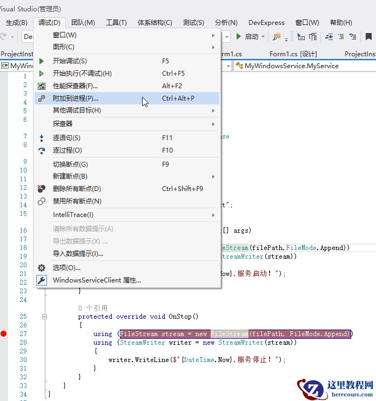The image size is (376, 401).
Task: Open the platform combo dropdown arrow before Start
Action: click(x=227, y=37)
